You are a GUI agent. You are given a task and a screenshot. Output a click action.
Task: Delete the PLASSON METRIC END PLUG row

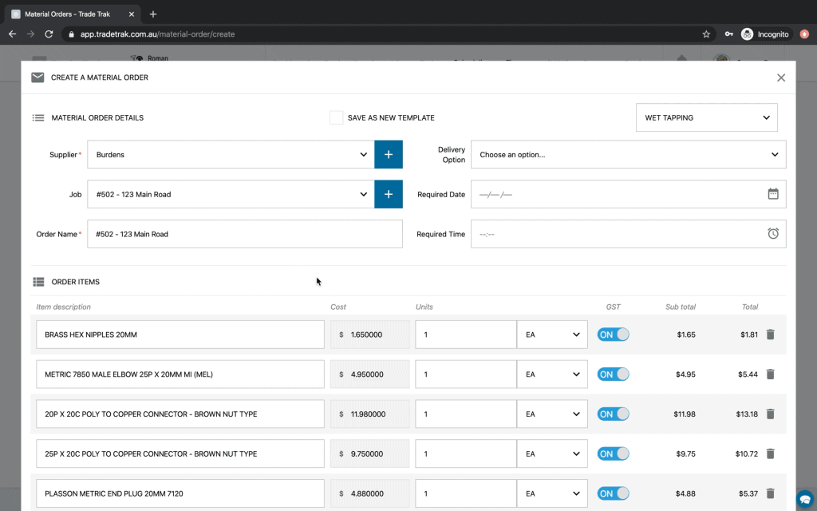click(x=770, y=493)
